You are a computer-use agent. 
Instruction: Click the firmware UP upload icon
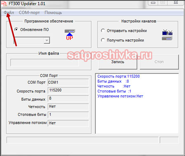(x=70, y=35)
